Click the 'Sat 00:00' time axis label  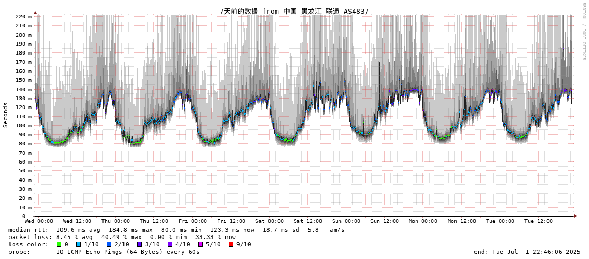point(270,221)
